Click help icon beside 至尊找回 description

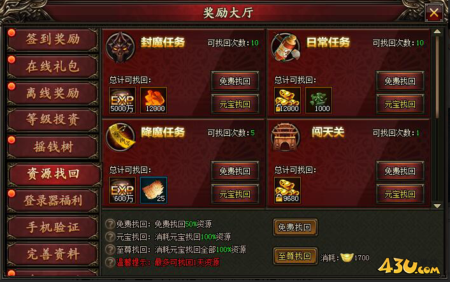pos(110,249)
